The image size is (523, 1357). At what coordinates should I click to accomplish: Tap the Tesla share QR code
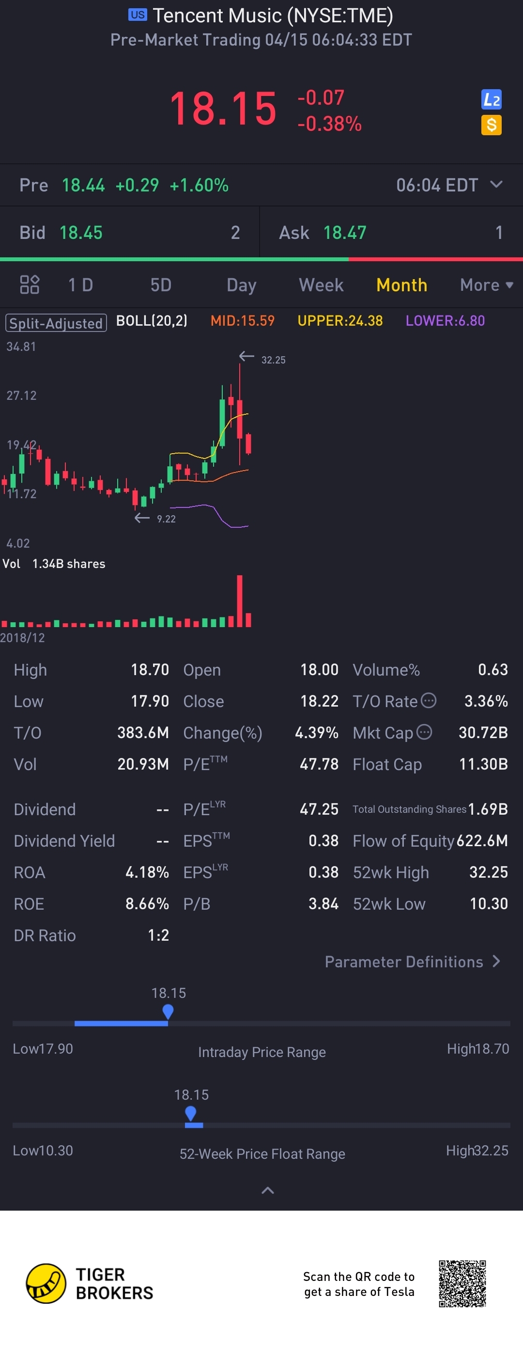[462, 1283]
